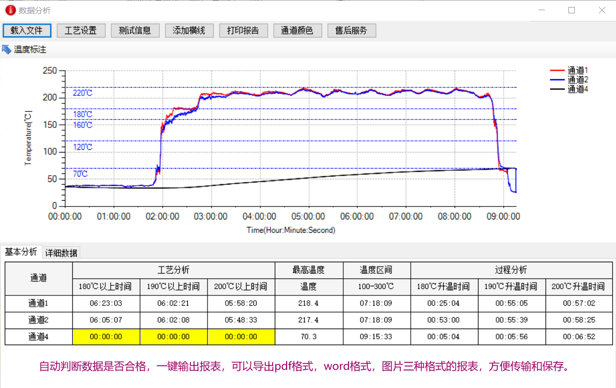This screenshot has height=388, width=616.
Task: Click the 售后服务 after-sales service button
Action: pyautogui.click(x=351, y=31)
